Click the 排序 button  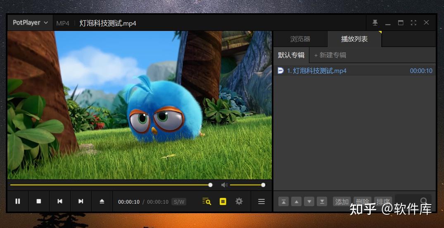pyautogui.click(x=383, y=202)
